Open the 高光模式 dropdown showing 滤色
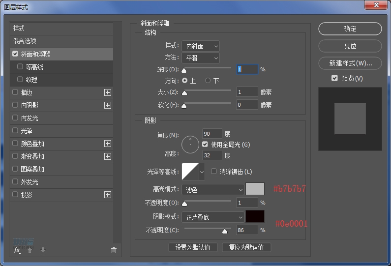 pyautogui.click(x=213, y=189)
